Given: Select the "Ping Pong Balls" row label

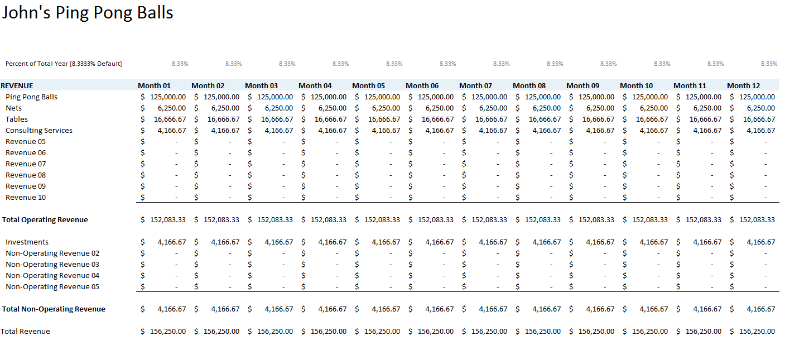Looking at the screenshot, I should point(32,97).
